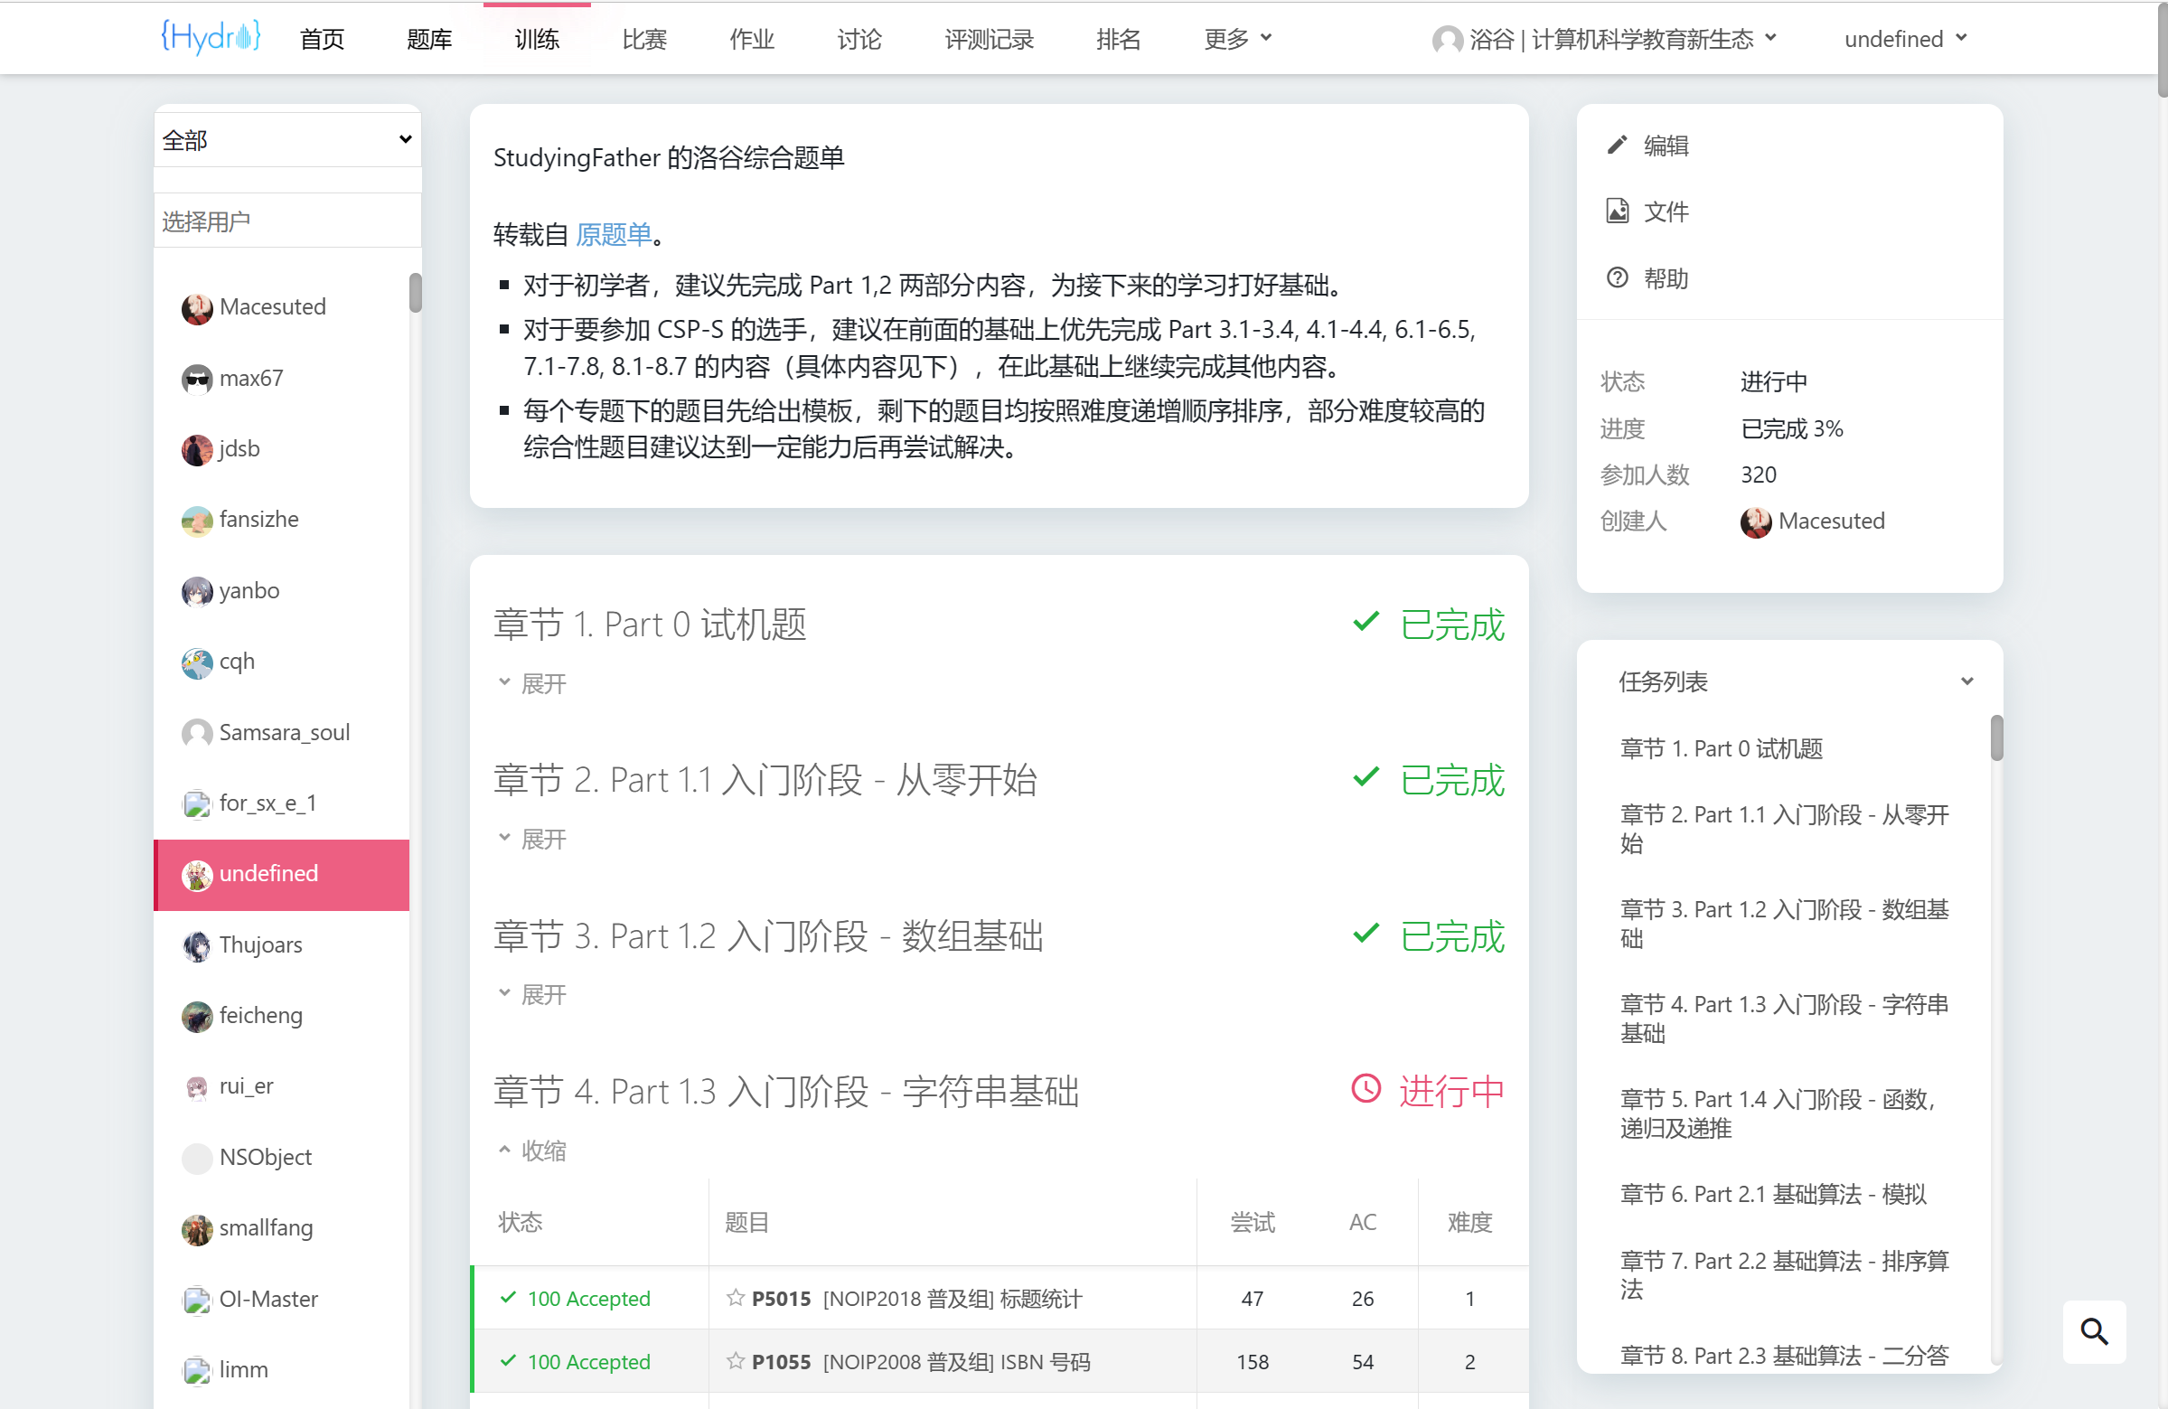Viewport: 2168px width, 1409px height.
Task: Click Macesuted's creator avatar icon
Action: pyautogui.click(x=1755, y=521)
